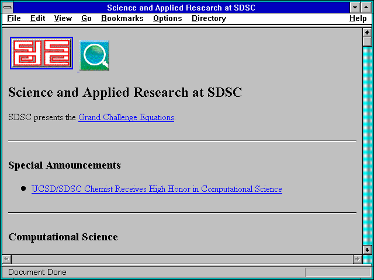The height and width of the screenshot is (280, 374).
Task: Click the vertical scrollbar up arrow
Action: tap(367, 33)
